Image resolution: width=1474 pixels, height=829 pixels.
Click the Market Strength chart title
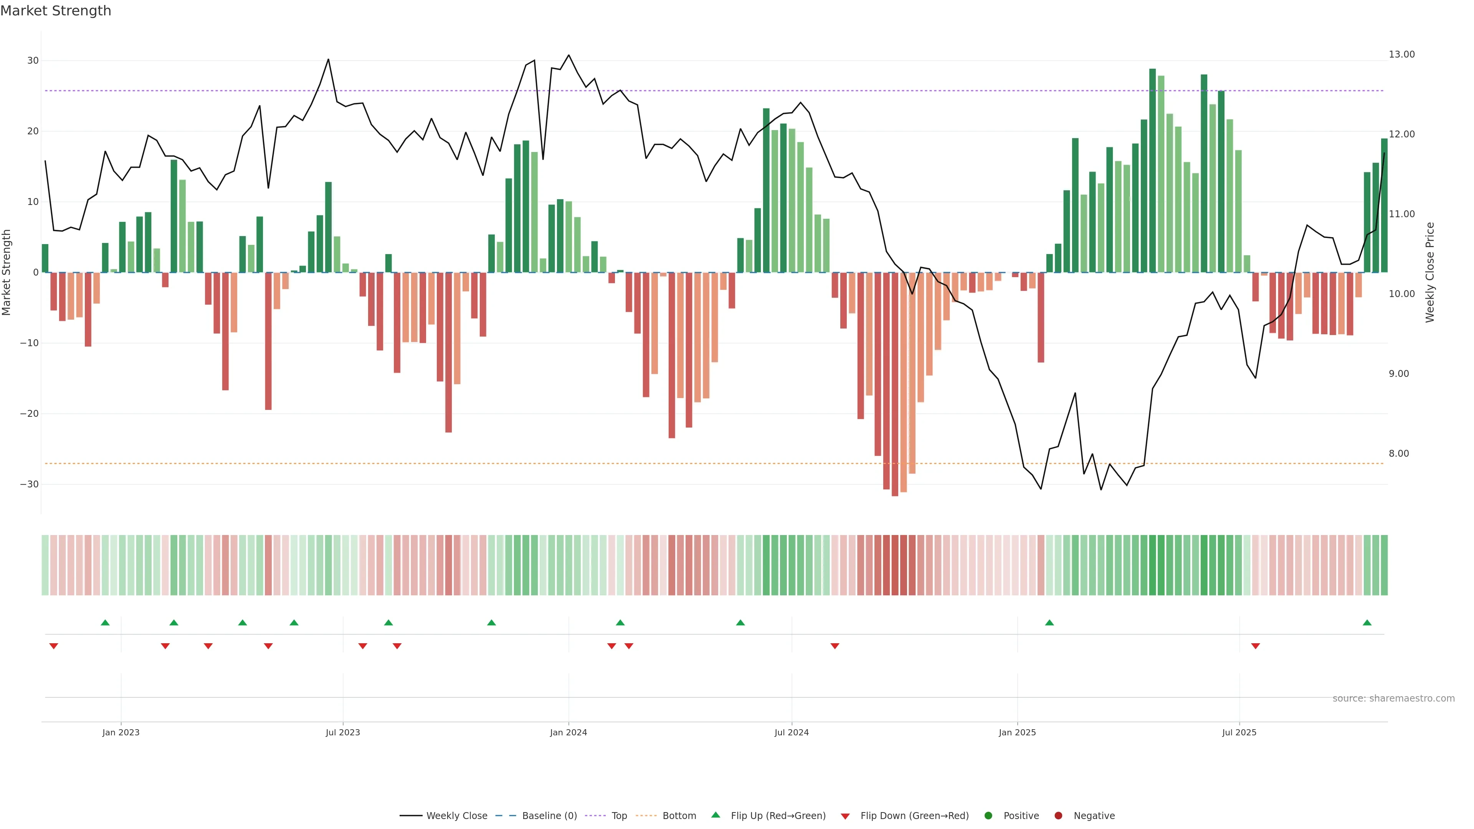(x=56, y=11)
